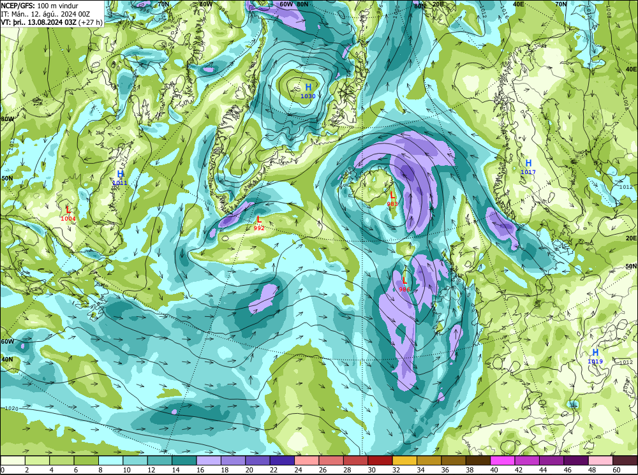The width and height of the screenshot is (638, 475).
Task: Click the blue H symbol above 1019
Action: [x=595, y=353]
